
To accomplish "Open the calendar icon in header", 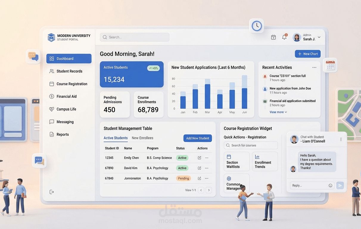I will click(x=273, y=37).
